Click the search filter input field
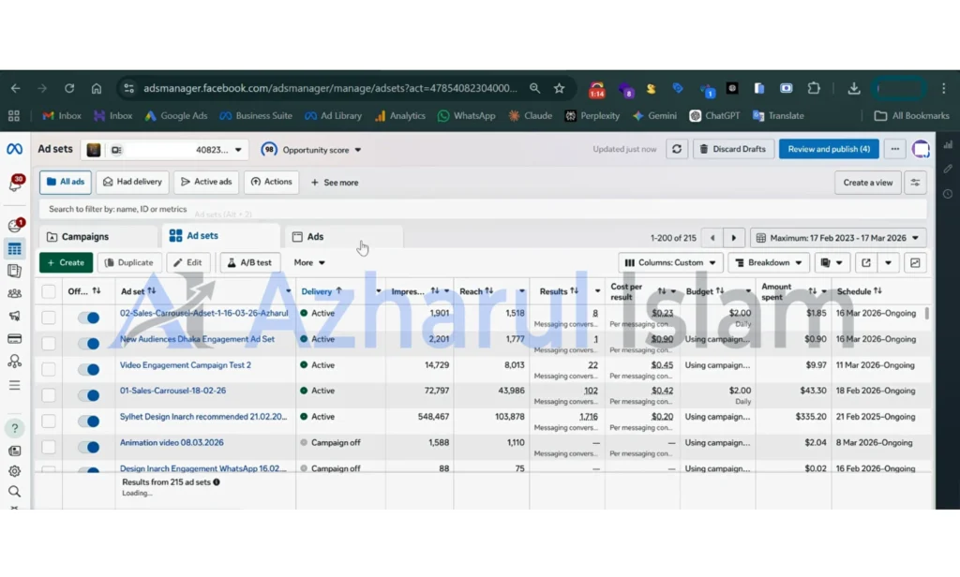Screen dimensions: 960x577 (x=483, y=209)
